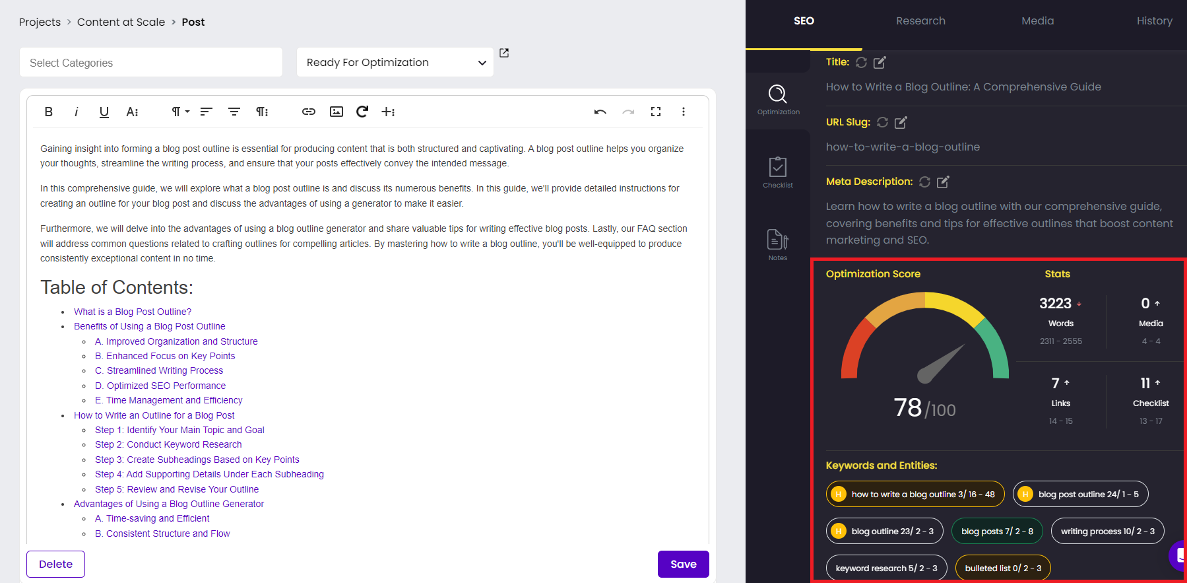1187x583 pixels.
Task: Switch to the Research tab
Action: [x=920, y=21]
